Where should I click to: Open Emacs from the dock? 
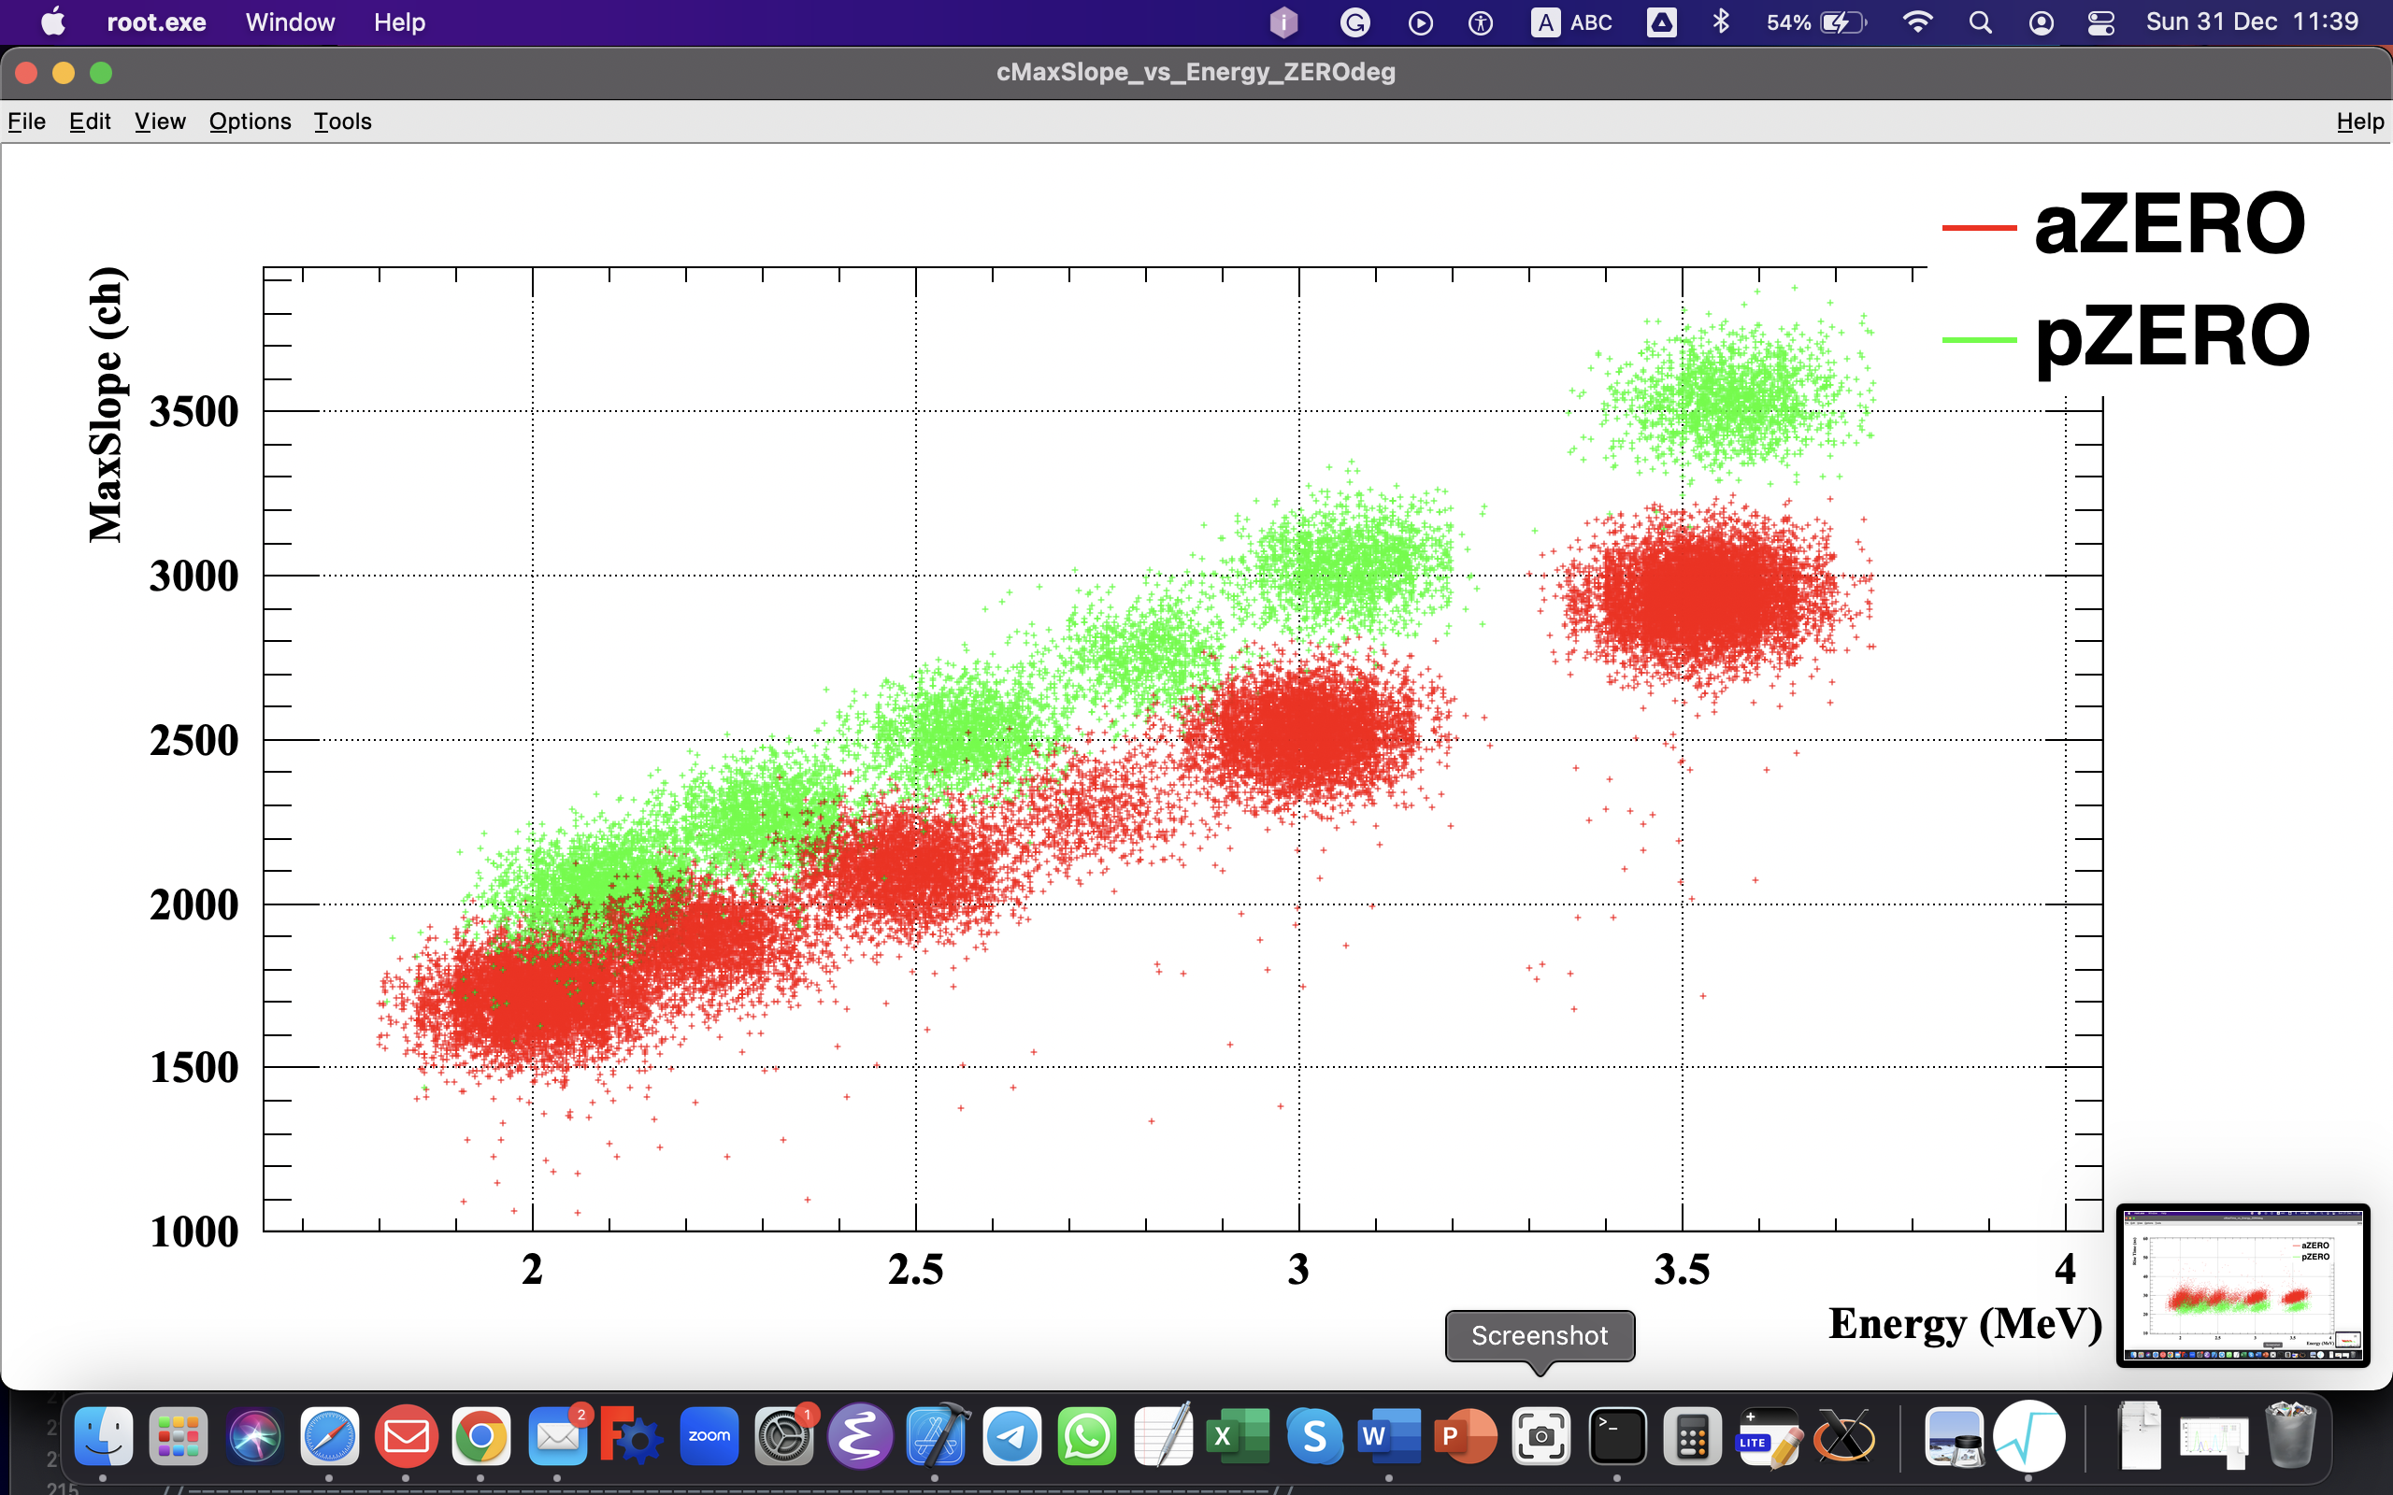point(859,1436)
